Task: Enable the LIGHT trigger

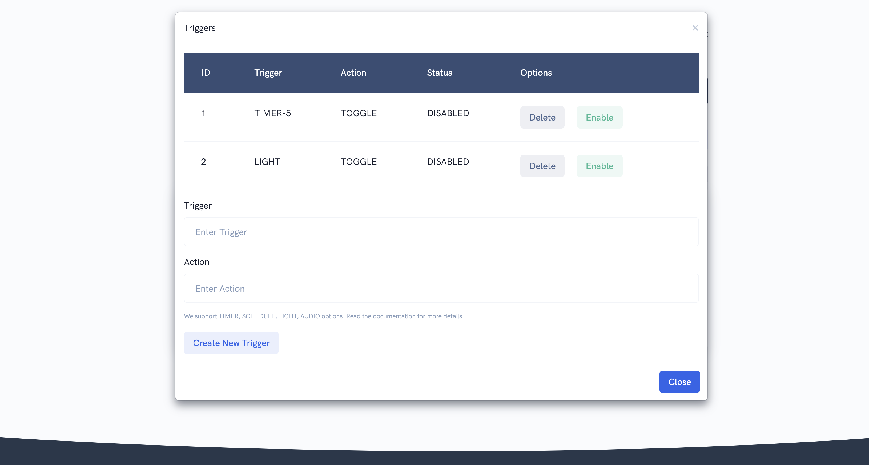Action: (x=599, y=166)
